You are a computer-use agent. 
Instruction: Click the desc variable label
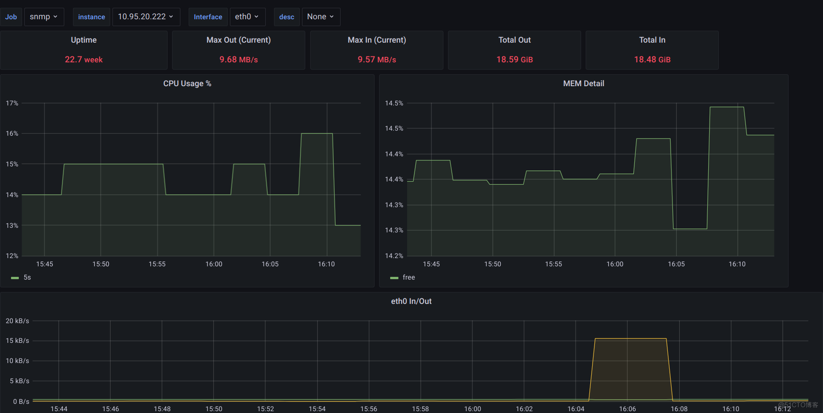click(287, 17)
